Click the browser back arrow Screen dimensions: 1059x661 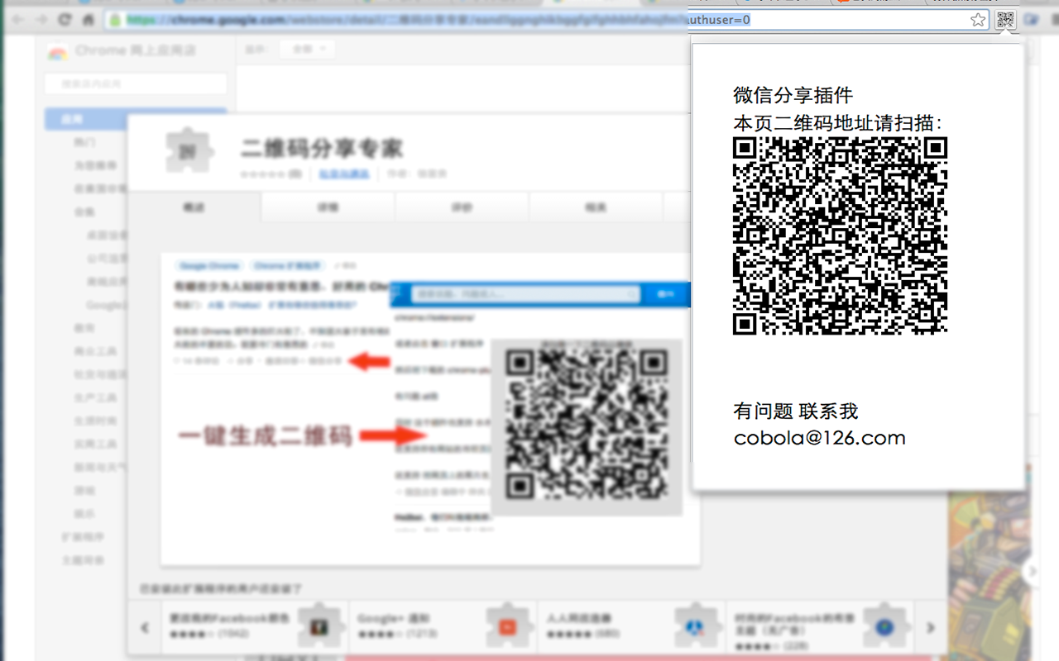pos(18,20)
